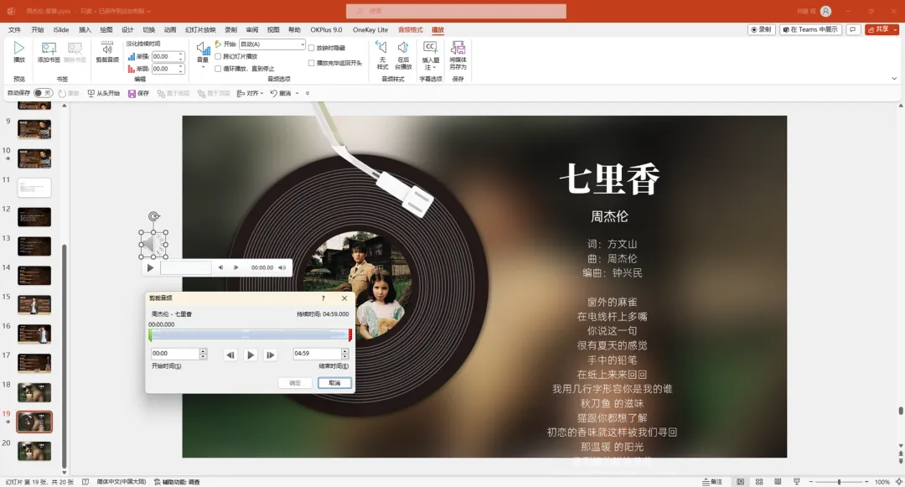Click the zoom slider in status bar
905x487 pixels.
click(x=839, y=482)
